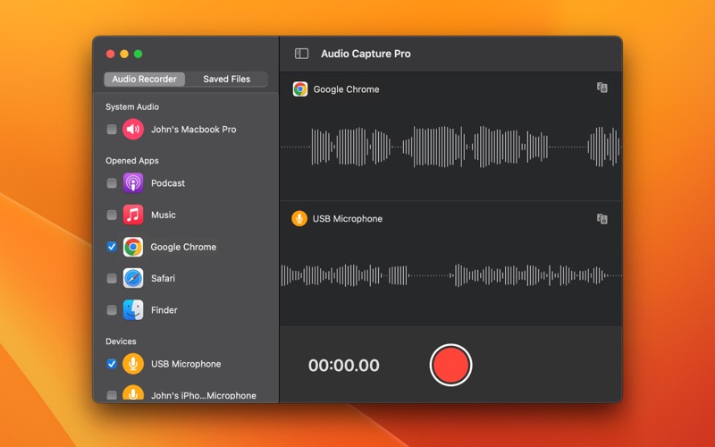Check the Finder checkbox
This screenshot has height=447, width=715.
pos(112,310)
